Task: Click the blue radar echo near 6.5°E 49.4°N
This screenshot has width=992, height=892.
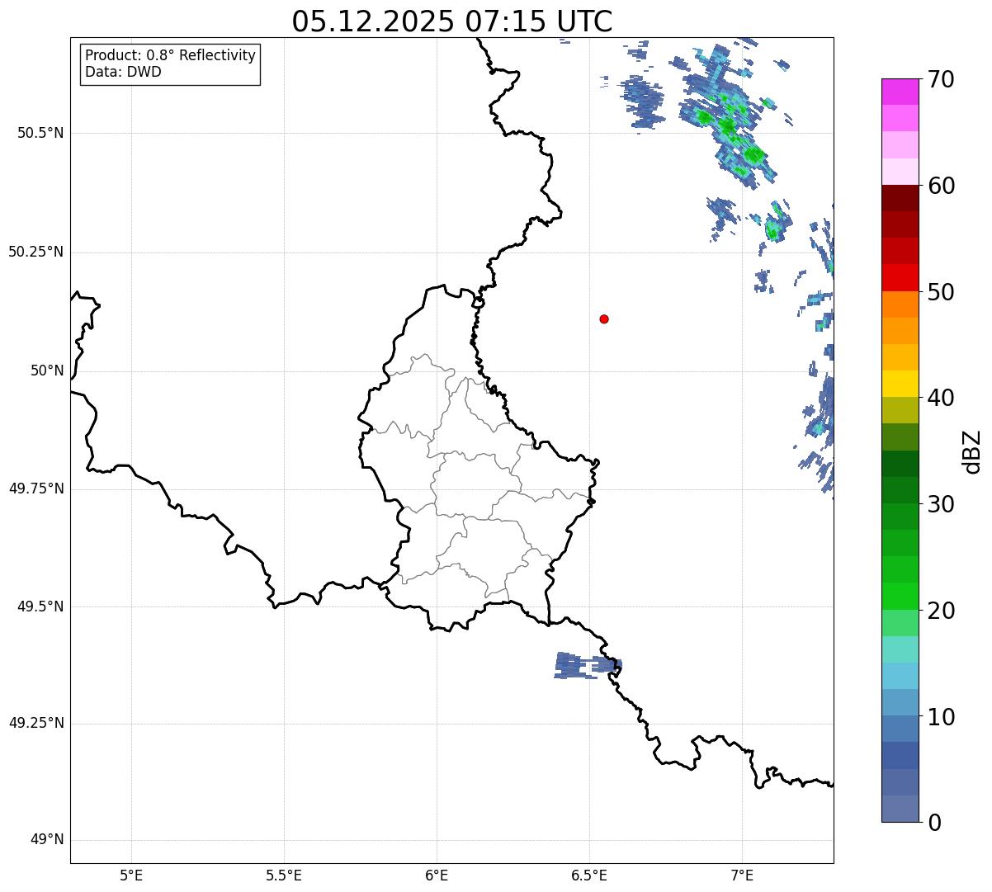Action: [587, 665]
